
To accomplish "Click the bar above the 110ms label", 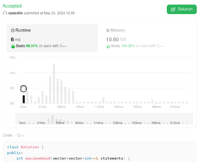I will 99,102.
